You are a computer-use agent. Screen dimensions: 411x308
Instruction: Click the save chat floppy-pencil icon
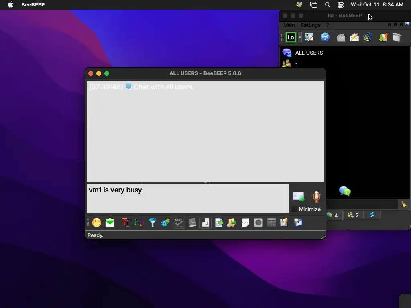tap(284, 223)
